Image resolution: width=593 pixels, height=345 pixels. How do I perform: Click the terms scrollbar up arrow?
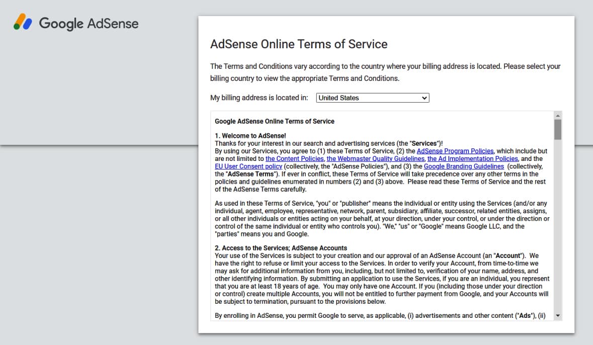coord(558,115)
